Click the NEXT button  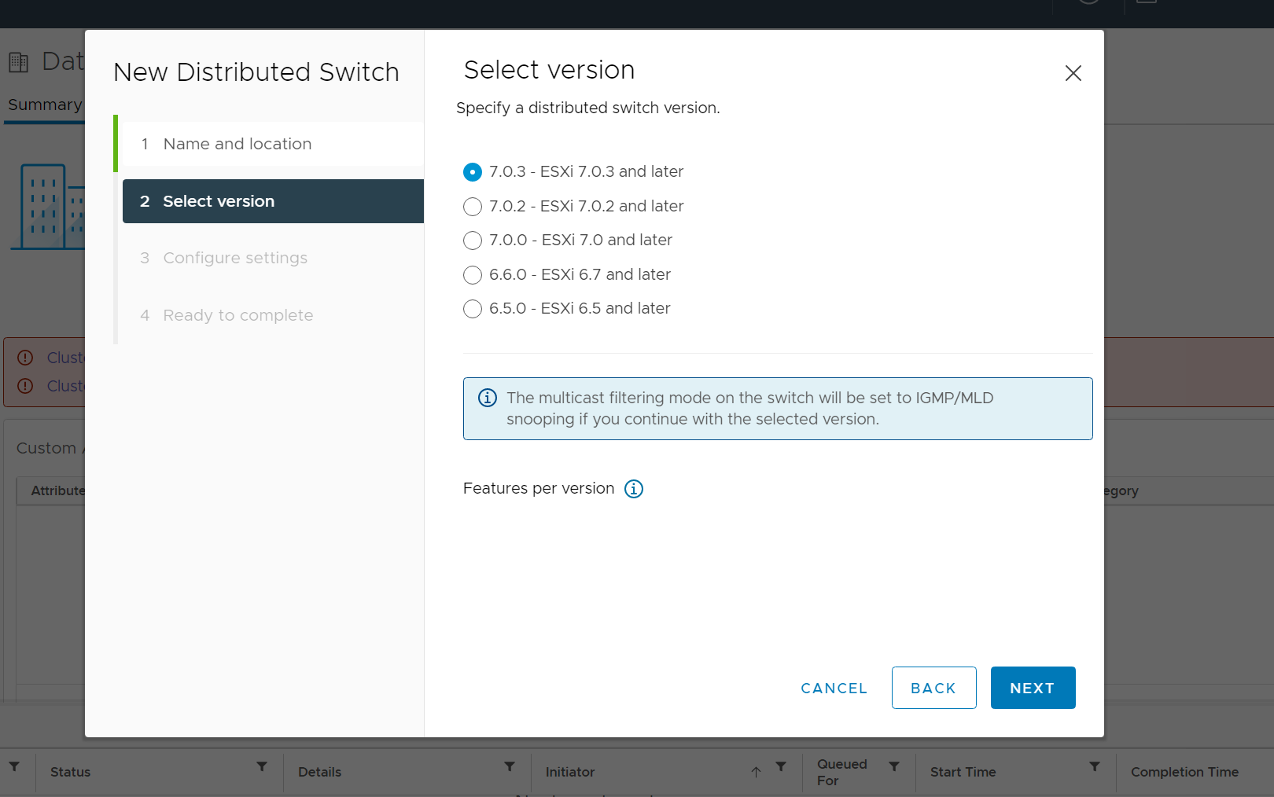[x=1033, y=688]
